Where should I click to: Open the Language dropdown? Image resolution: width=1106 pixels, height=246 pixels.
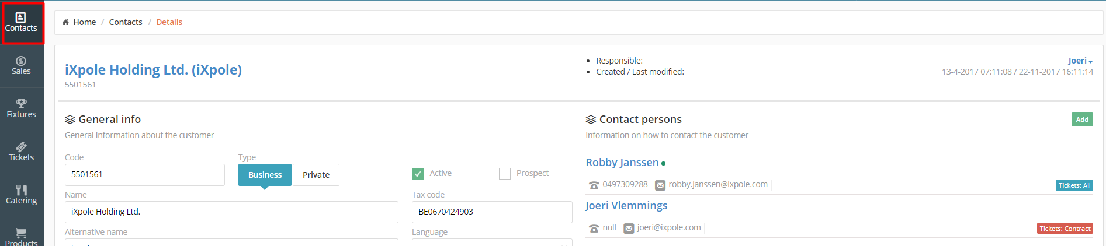(492, 243)
